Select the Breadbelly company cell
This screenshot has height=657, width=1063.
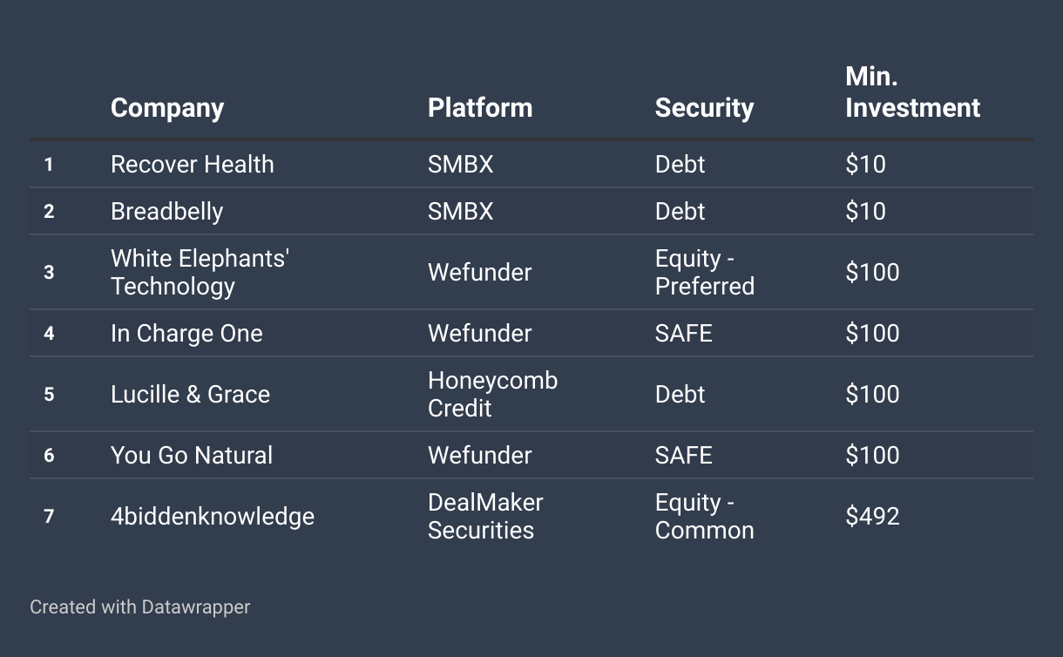(167, 211)
